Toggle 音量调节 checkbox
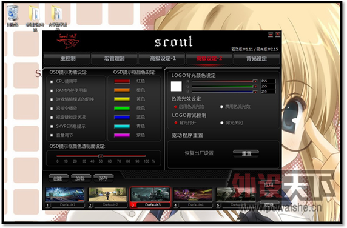The height and width of the screenshot is (228, 347). (x=52, y=135)
